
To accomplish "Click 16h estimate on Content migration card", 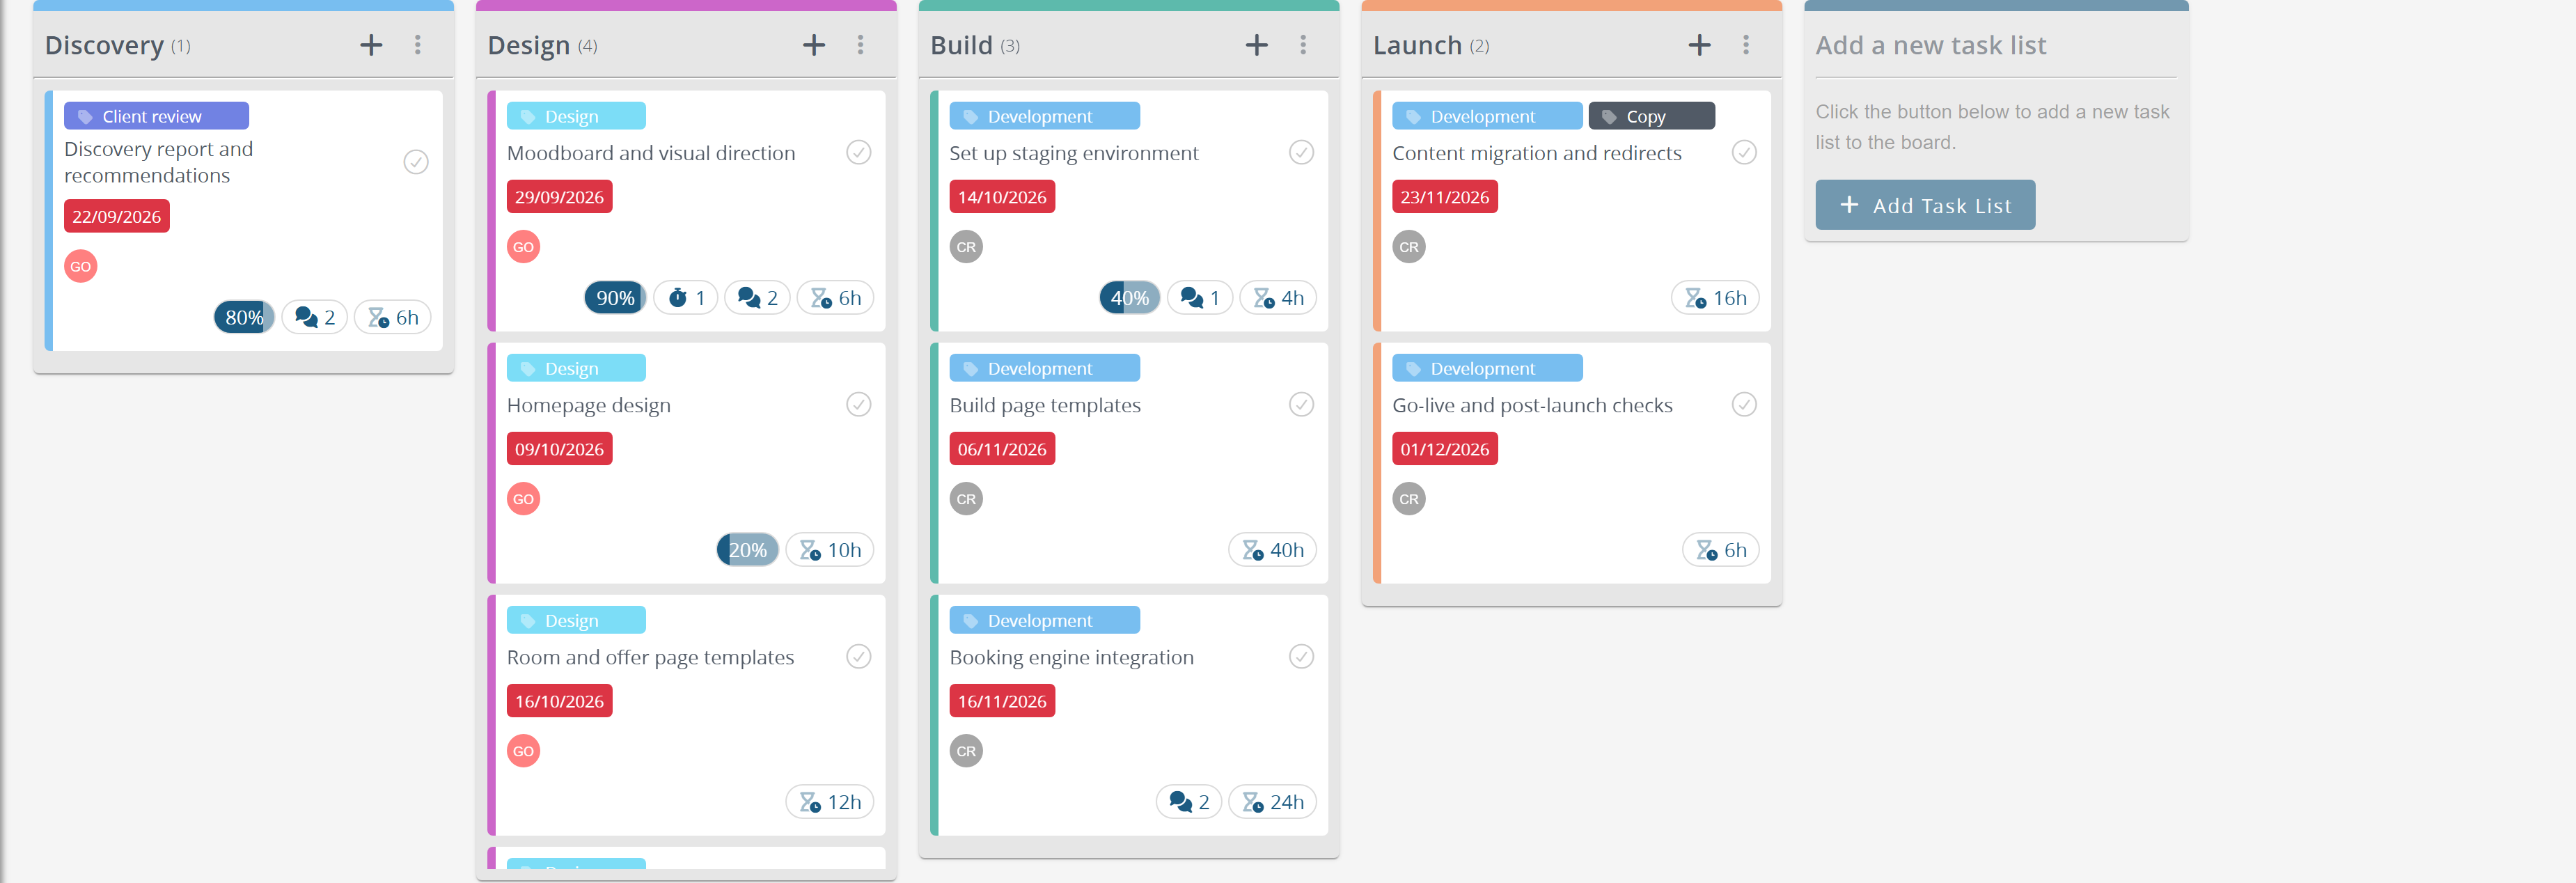I will pos(1715,297).
